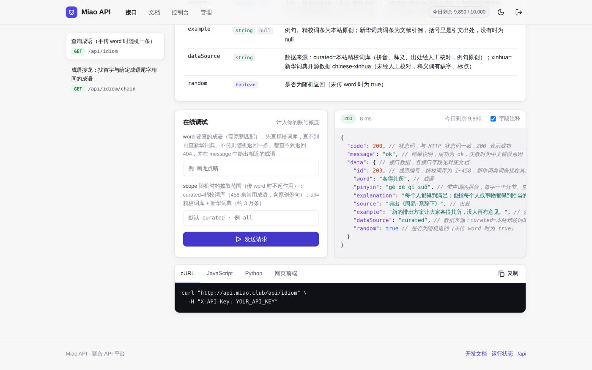Select the 查询成语 endpoint in sidebar

point(115,46)
